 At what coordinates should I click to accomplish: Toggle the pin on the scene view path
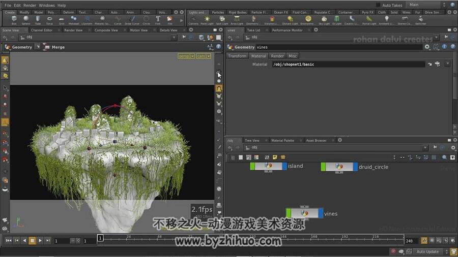183,37
